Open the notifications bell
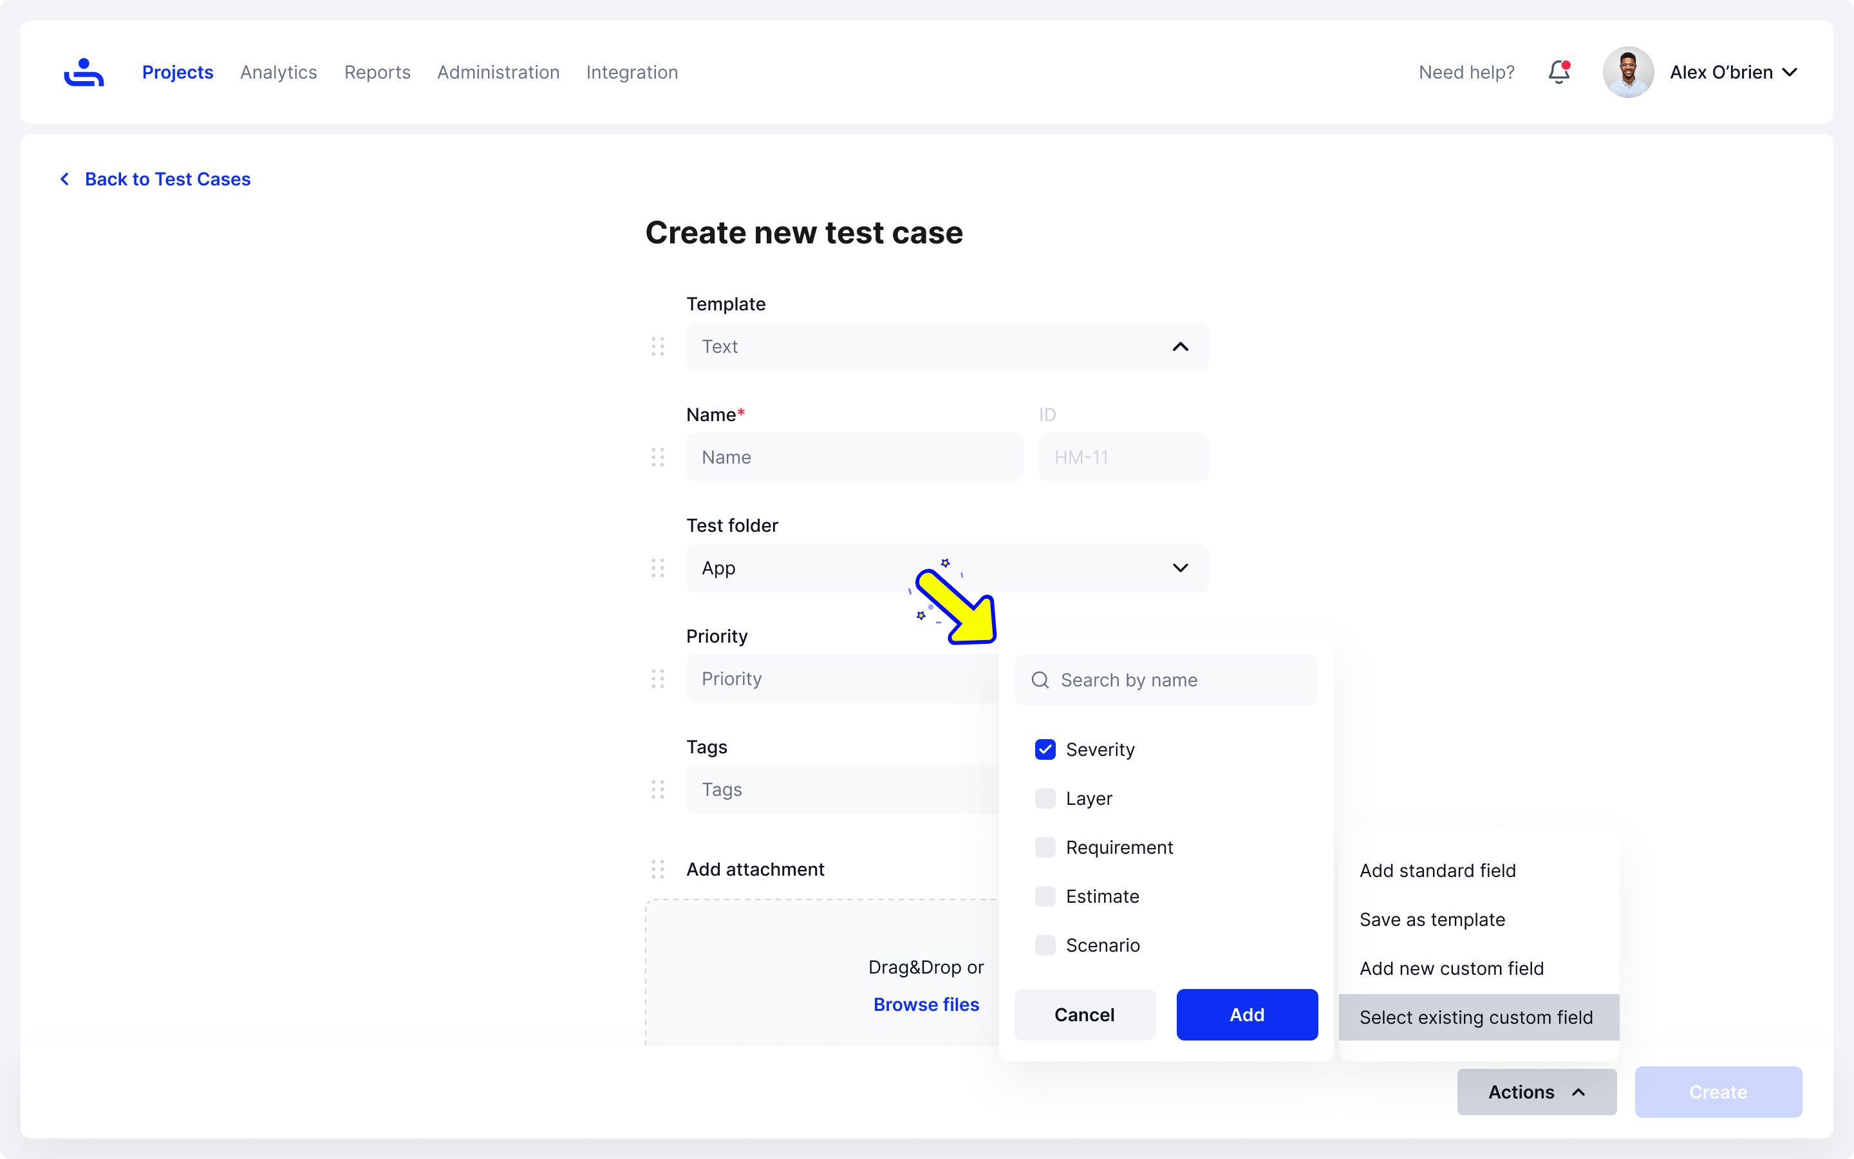Image resolution: width=1854 pixels, height=1159 pixels. 1559,72
